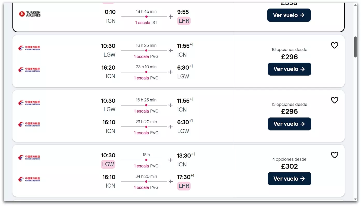This screenshot has height=206, width=361.
Task: Toggle heart on the £302 flight
Action: (x=334, y=155)
